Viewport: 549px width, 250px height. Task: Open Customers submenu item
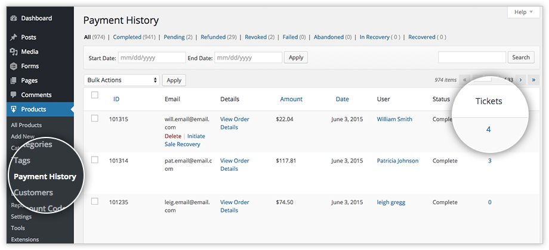(x=33, y=192)
